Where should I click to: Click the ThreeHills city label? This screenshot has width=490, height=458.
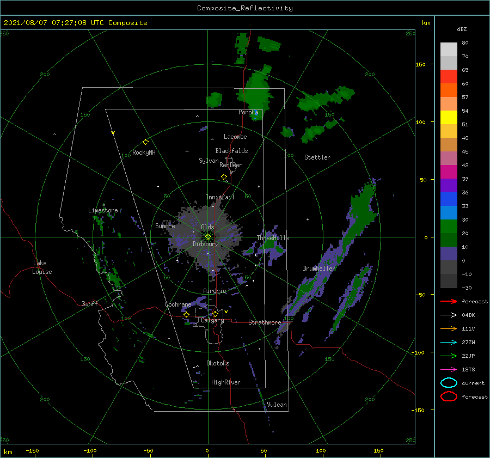click(273, 238)
